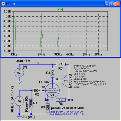Click the Vi sine voltage source symbol
This screenshot has height=121, width=121.
[19, 101]
